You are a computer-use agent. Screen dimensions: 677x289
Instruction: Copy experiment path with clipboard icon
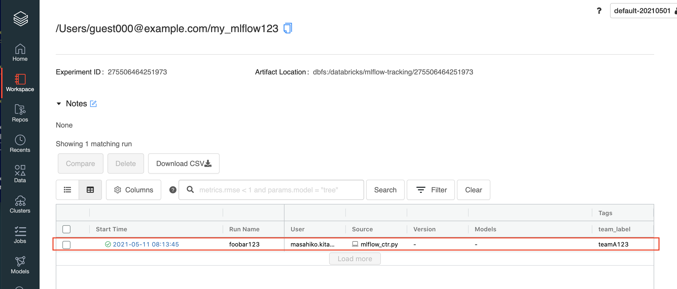pos(288,28)
